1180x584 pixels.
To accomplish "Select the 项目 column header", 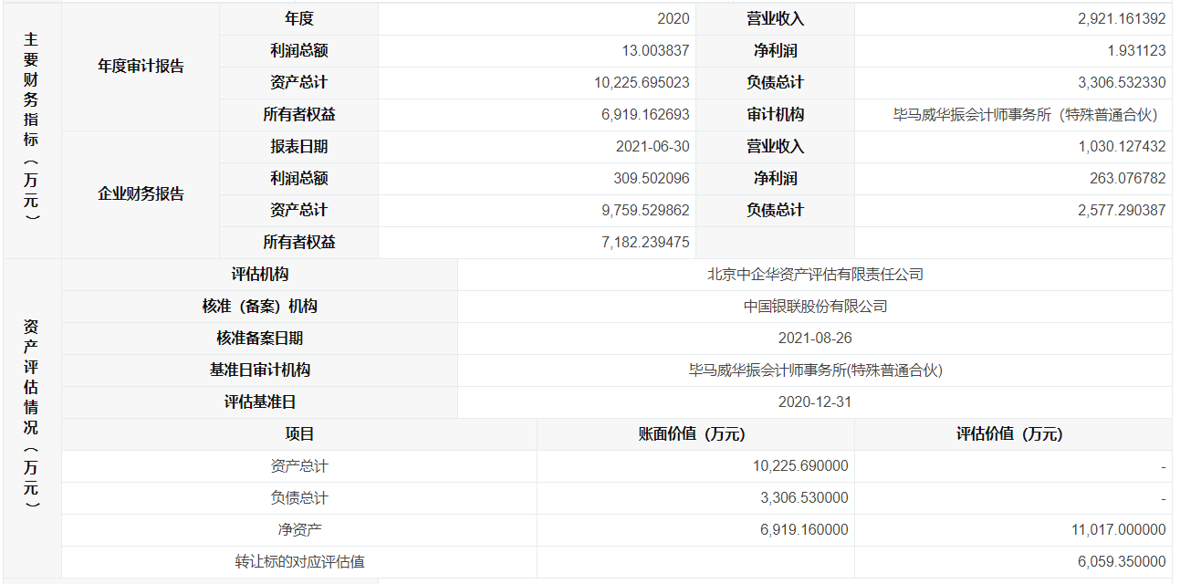I will click(299, 434).
